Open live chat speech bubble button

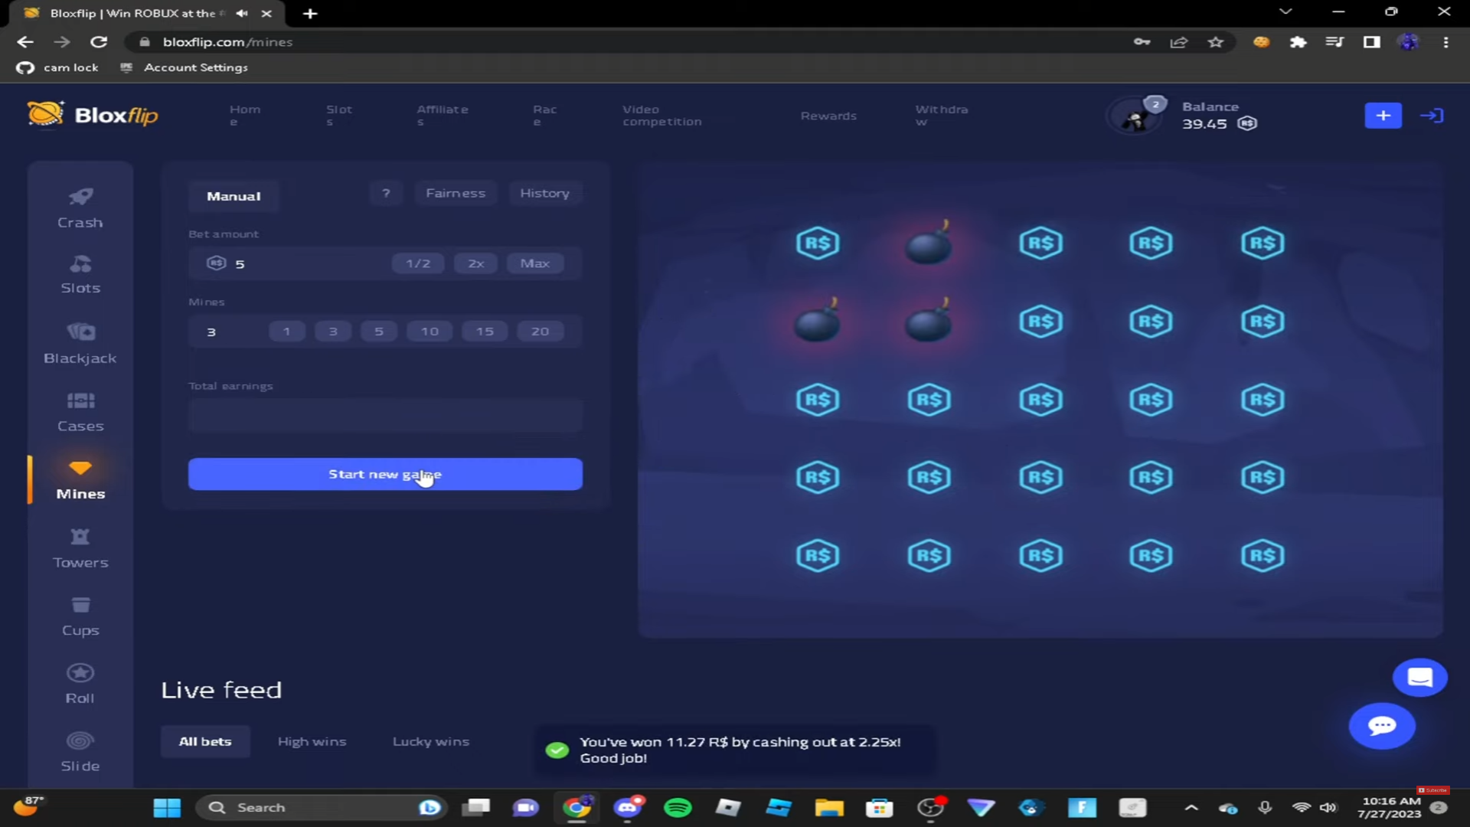coord(1382,726)
